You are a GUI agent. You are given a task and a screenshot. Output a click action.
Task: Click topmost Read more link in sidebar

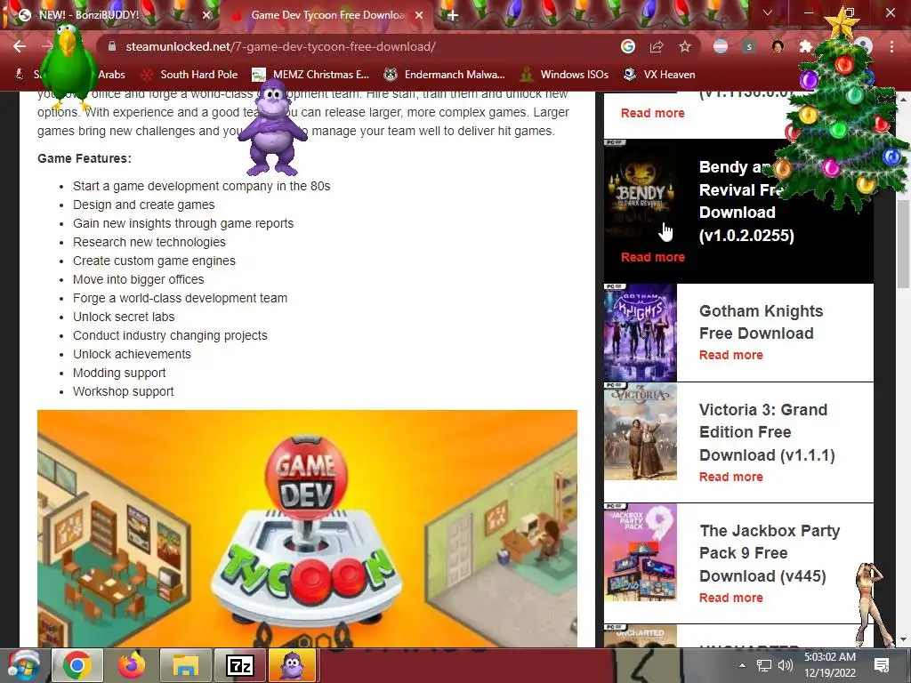pyautogui.click(x=652, y=113)
